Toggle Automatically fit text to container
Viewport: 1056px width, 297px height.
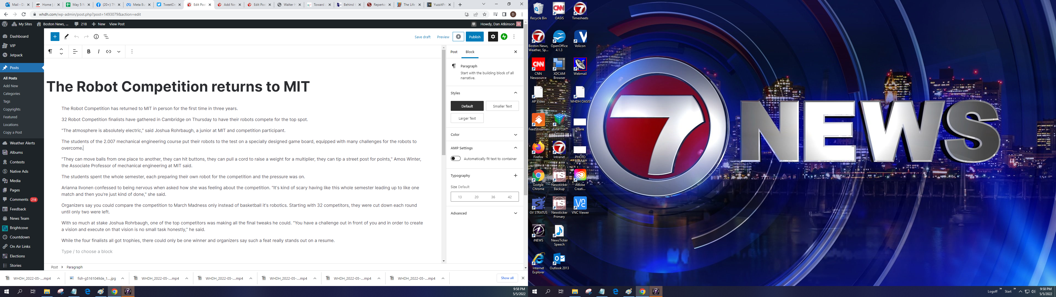(455, 159)
